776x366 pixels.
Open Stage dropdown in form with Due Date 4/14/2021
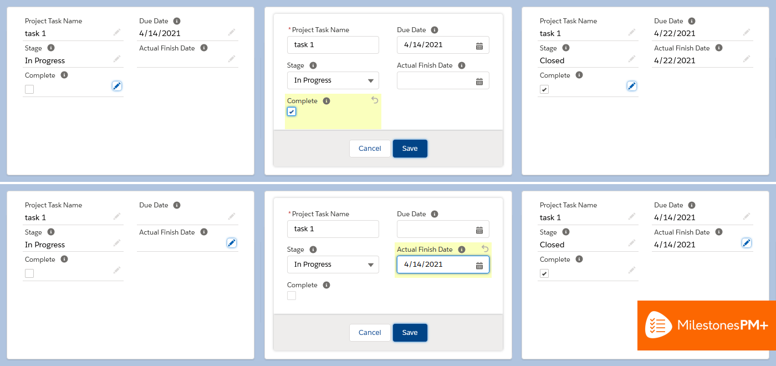click(333, 80)
